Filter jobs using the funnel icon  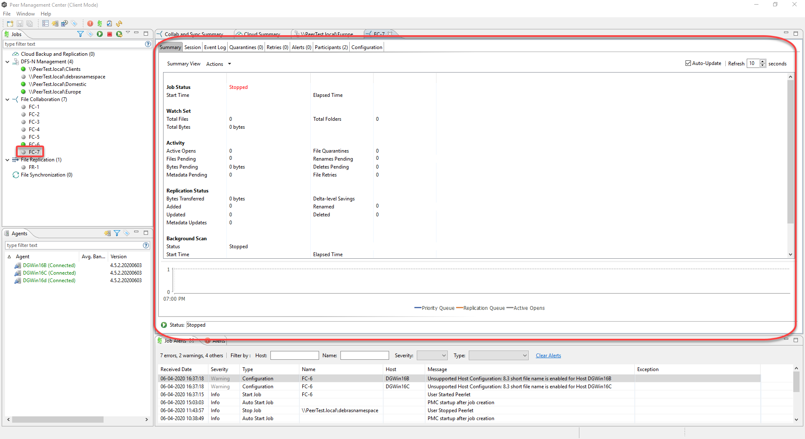pyautogui.click(x=80, y=34)
